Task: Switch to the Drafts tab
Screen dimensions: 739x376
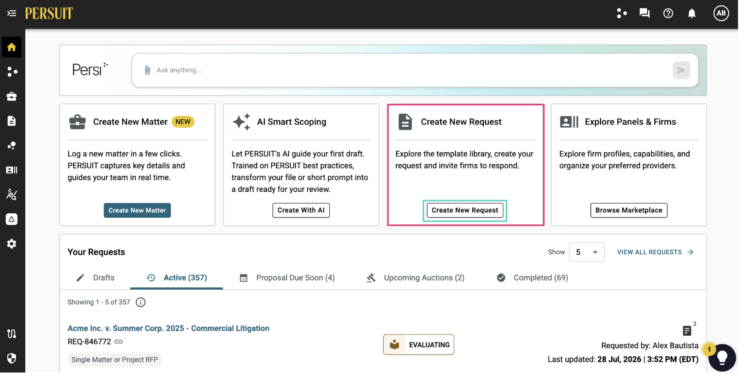Action: pos(95,278)
